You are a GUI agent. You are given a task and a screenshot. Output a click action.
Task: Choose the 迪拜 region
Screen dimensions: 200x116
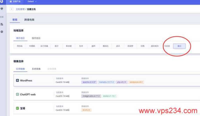pos(93,46)
